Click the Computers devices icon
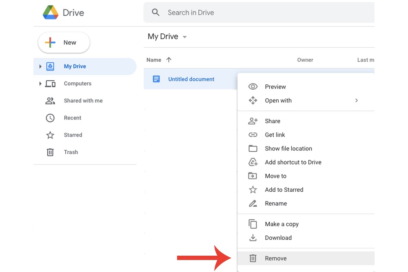Viewport: 408px width, 272px height. pos(50,84)
